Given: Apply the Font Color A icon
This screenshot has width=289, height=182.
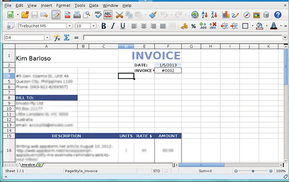Looking at the screenshot, I should (x=274, y=26).
